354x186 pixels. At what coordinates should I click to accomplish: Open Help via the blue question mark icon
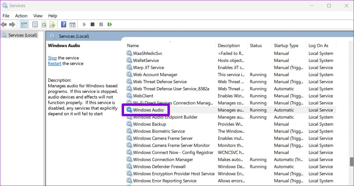coord(64,24)
